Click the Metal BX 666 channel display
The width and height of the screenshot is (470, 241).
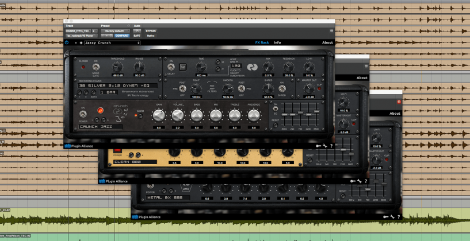click(168, 197)
